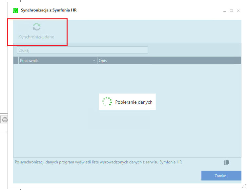The width and height of the screenshot is (248, 190).
Task: Click the Synchronizacja z Symfonia HR title
Action: tap(49, 10)
